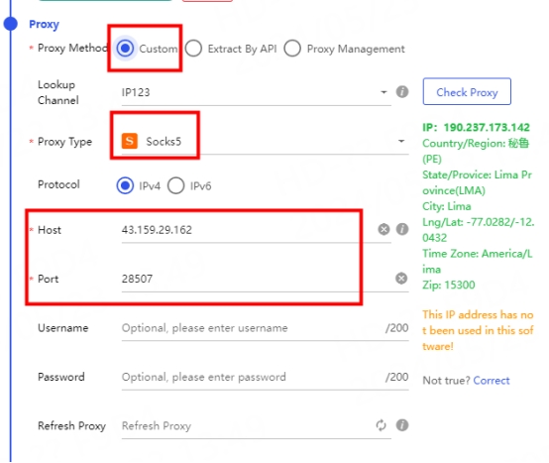This screenshot has height=463, width=549.
Task: Choose the IPv6 protocol radio button
Action: (175, 185)
